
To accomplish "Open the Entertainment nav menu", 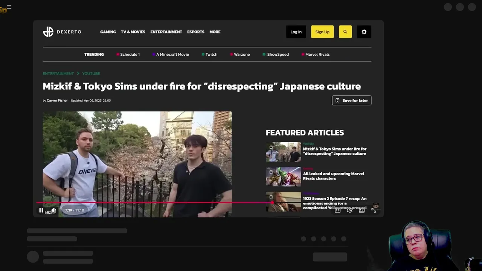I will click(x=166, y=32).
